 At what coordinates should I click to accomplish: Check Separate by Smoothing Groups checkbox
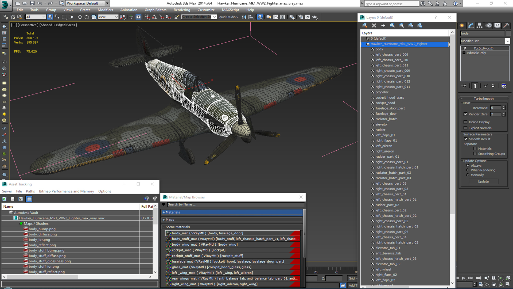475,154
